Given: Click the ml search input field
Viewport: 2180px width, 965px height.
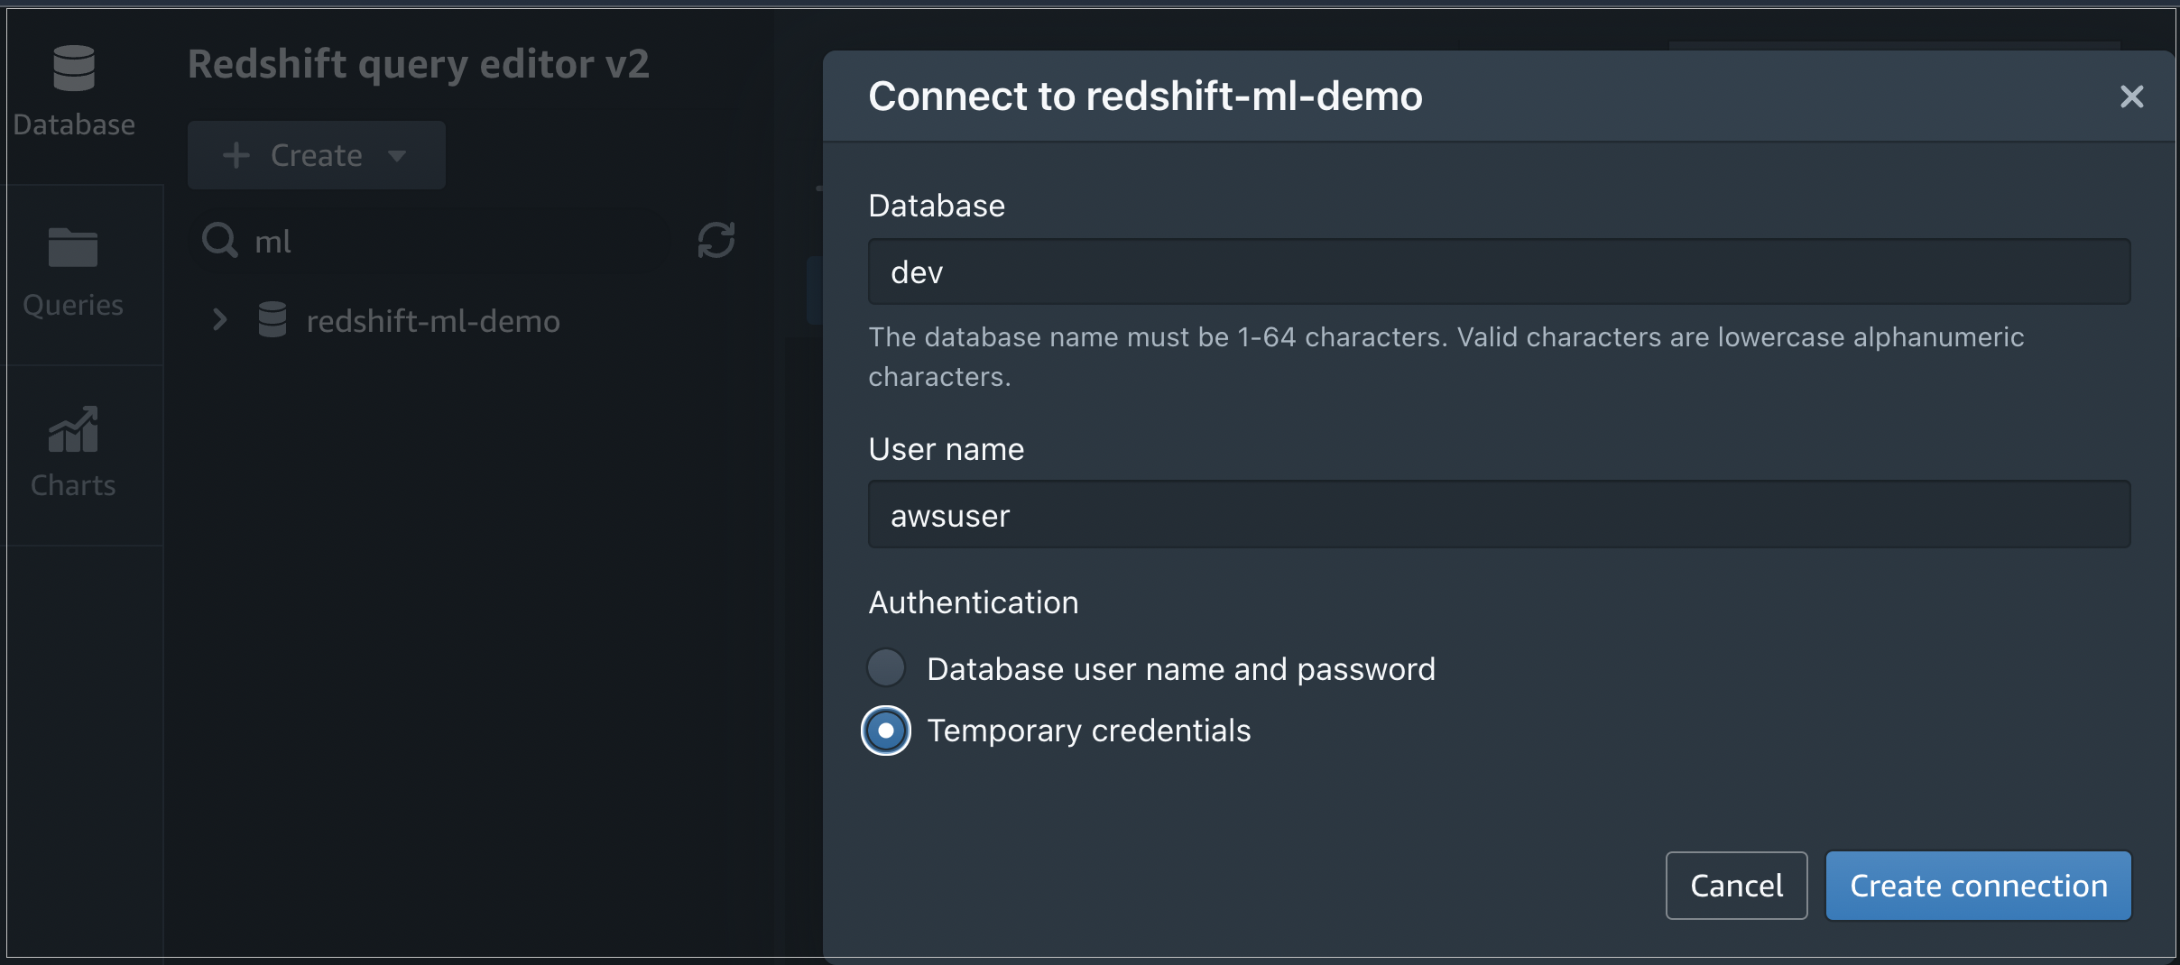Looking at the screenshot, I should (406, 239).
